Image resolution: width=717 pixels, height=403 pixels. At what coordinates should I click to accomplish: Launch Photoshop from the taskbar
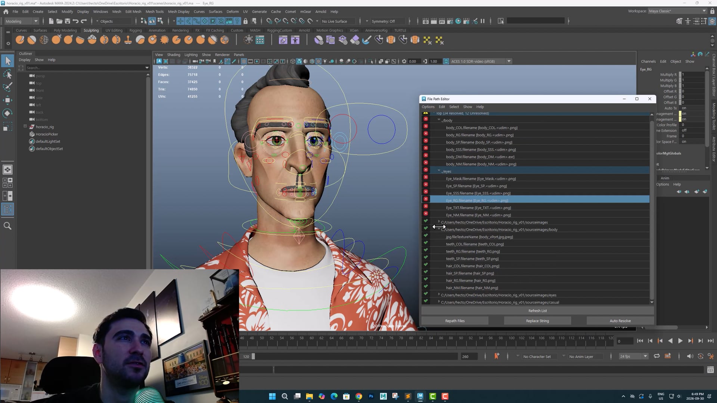371,396
